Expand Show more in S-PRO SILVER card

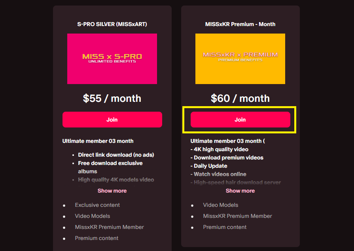pos(112,191)
